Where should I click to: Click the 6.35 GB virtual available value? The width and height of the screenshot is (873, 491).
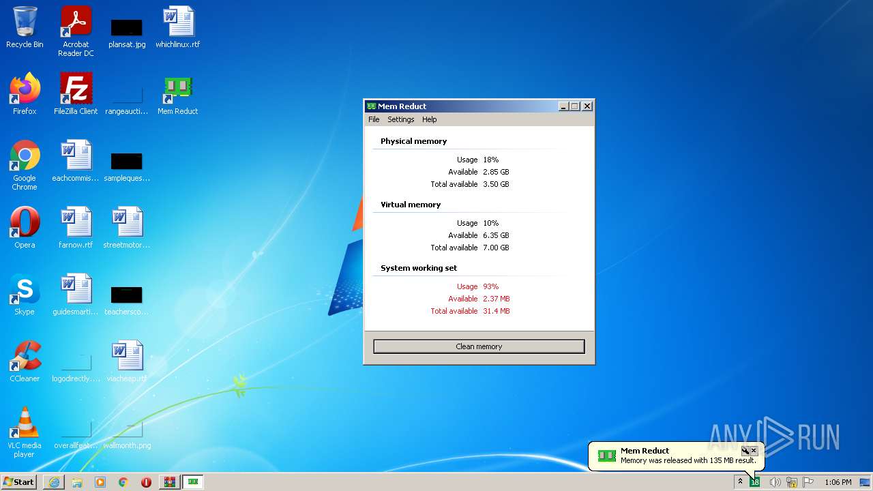tap(496, 235)
